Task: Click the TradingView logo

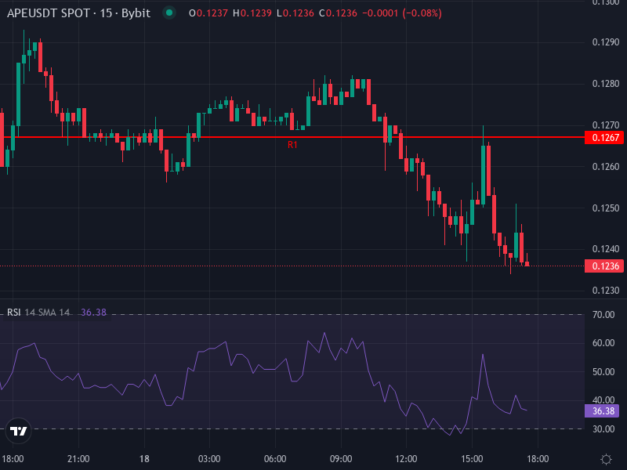Action: (19, 430)
